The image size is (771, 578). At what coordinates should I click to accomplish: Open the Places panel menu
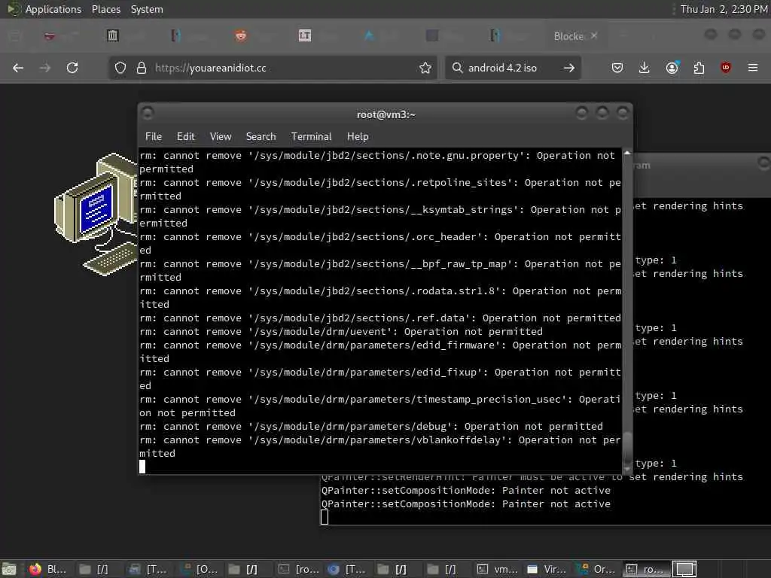[x=105, y=9]
